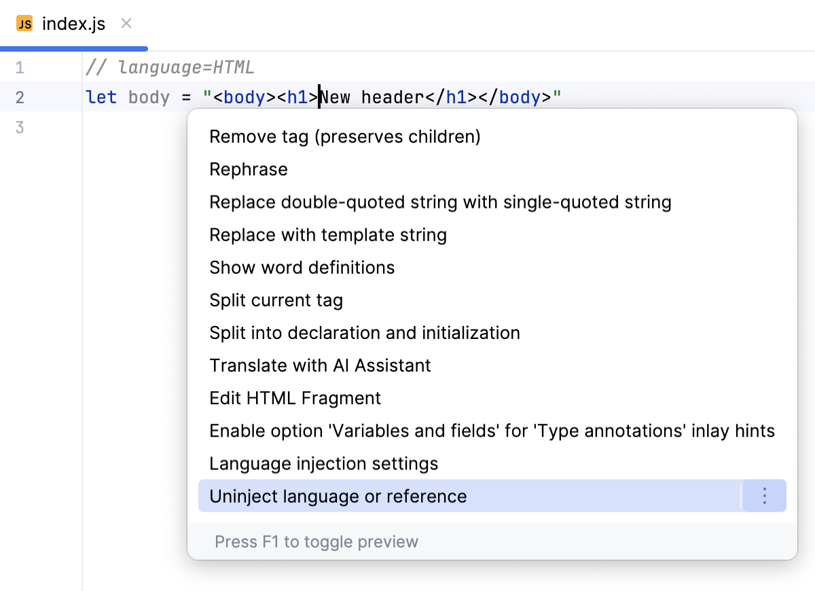Enable 'Variables and fields' inlay hints option

point(492,430)
